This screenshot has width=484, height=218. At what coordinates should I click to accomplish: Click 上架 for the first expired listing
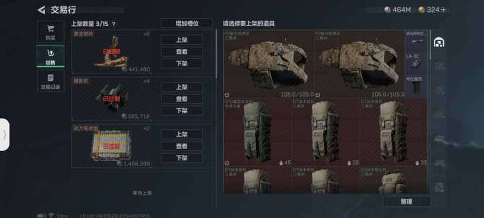tap(182, 40)
